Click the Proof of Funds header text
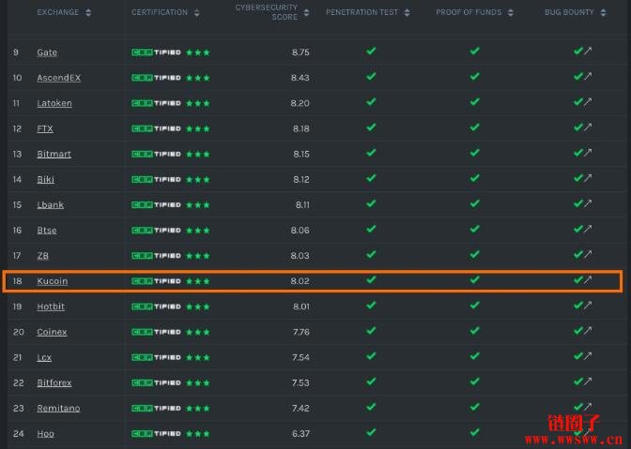 click(469, 12)
